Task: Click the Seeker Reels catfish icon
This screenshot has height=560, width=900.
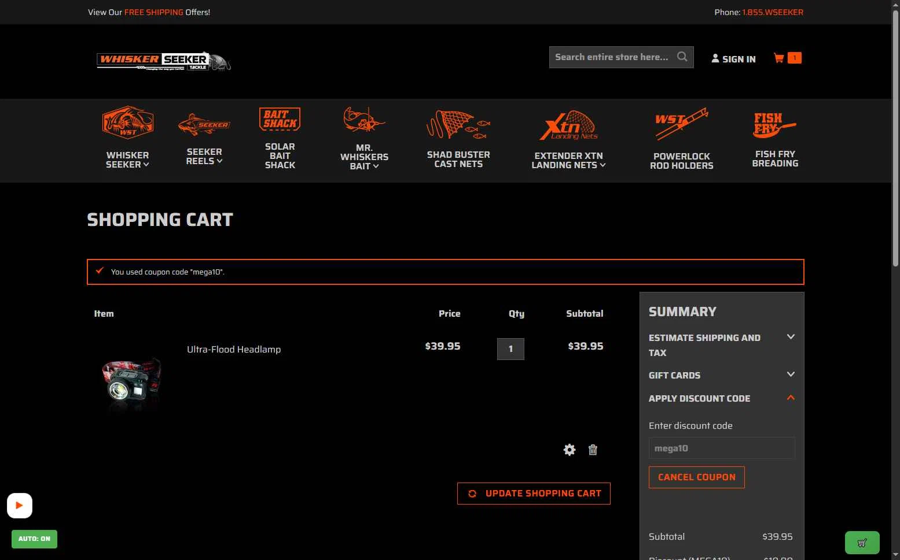Action: tap(204, 124)
